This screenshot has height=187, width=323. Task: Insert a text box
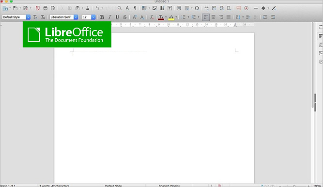click(x=170, y=8)
